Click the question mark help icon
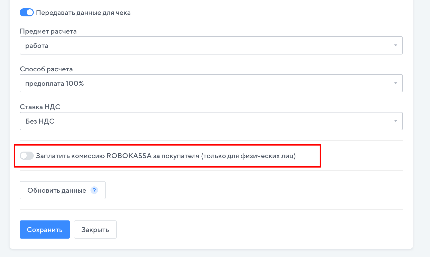 [94, 190]
